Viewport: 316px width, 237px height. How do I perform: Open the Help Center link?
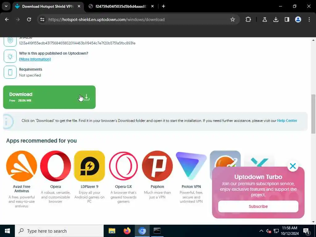point(287,121)
